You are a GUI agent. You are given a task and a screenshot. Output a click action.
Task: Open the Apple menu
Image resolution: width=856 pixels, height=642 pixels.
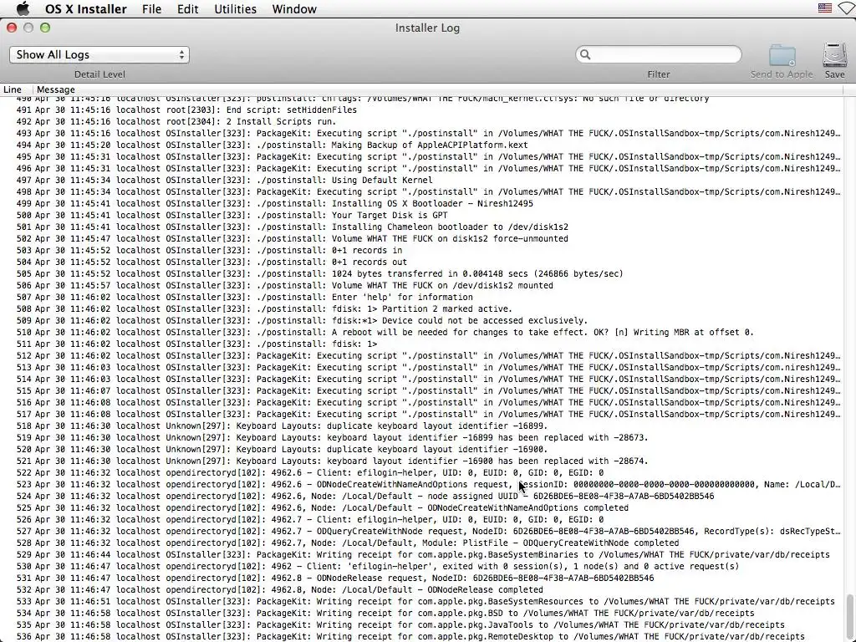coord(23,8)
